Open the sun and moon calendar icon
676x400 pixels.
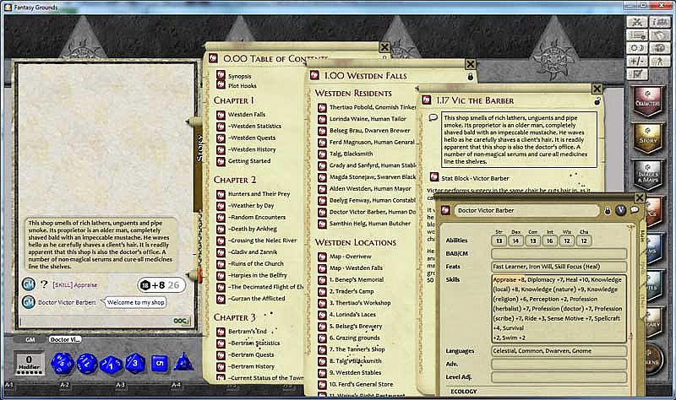pos(637,48)
